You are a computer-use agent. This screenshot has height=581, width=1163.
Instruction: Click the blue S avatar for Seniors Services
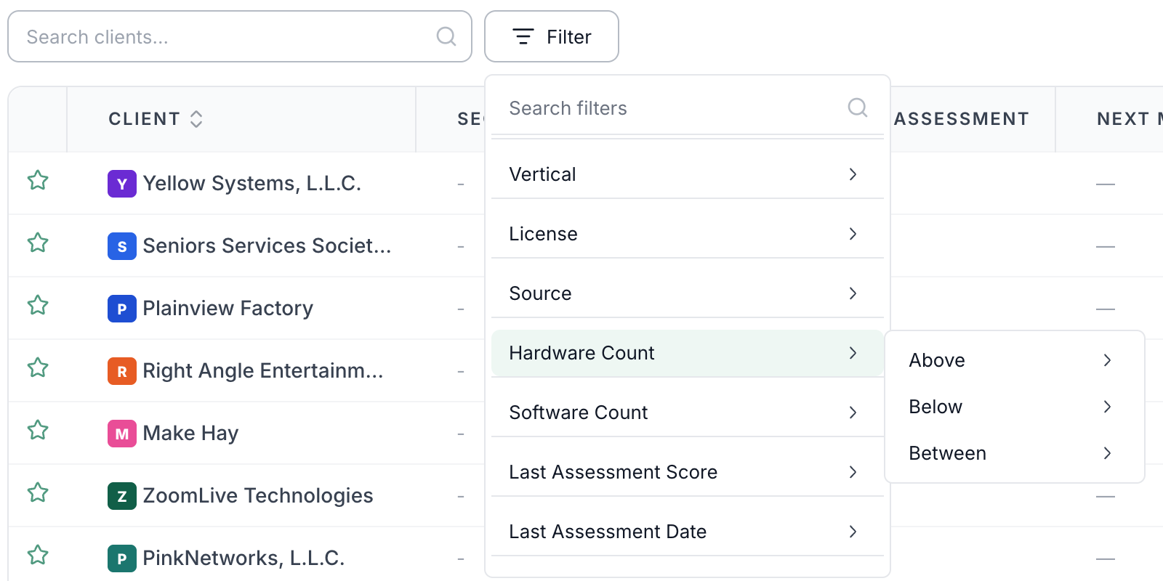(122, 246)
